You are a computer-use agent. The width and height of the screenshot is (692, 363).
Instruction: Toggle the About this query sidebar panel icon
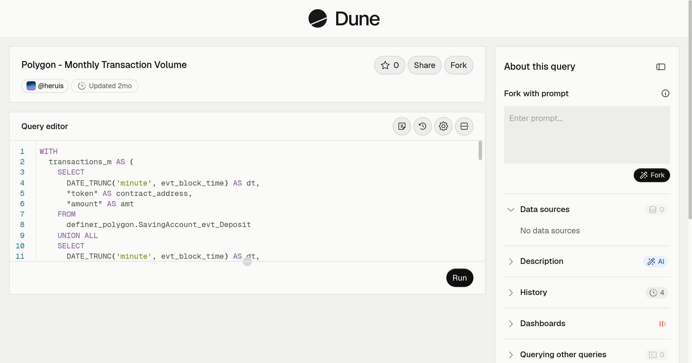point(661,67)
